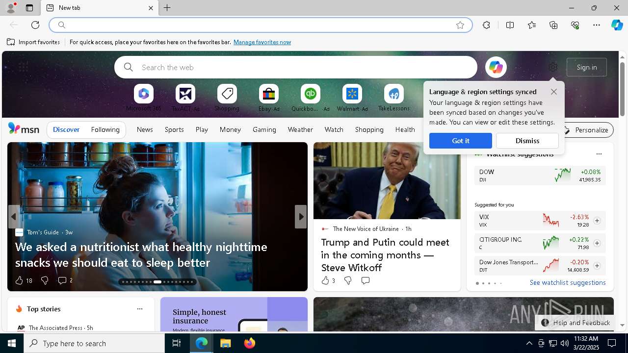Screen dimensions: 628x353
Task: Close the language settings popup
Action: click(x=554, y=92)
